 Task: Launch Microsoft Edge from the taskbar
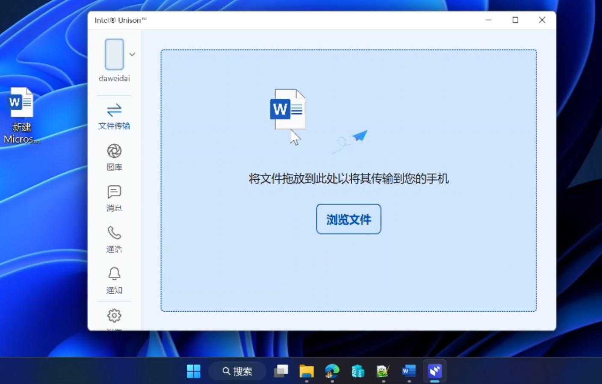click(332, 371)
